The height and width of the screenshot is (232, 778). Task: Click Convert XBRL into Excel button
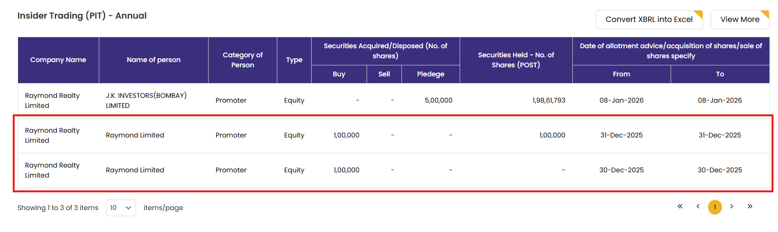649,20
